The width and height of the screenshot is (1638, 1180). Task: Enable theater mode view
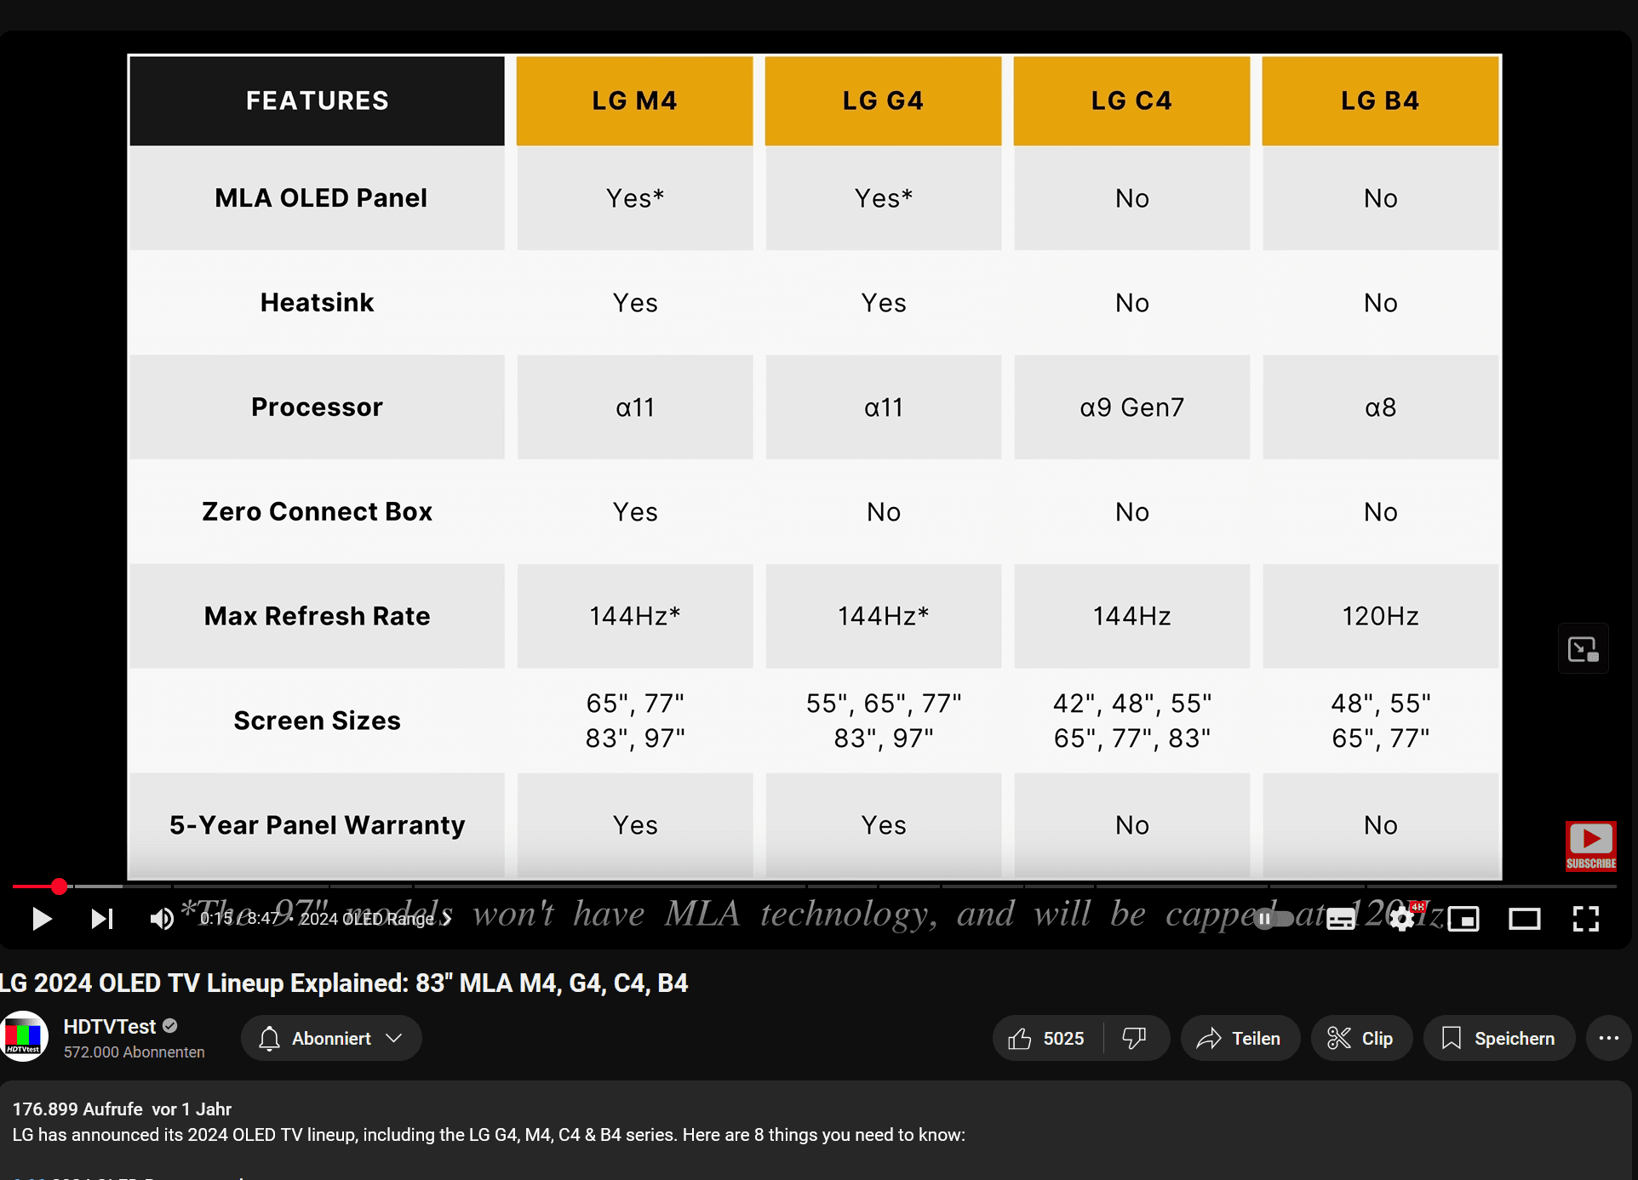[1525, 919]
